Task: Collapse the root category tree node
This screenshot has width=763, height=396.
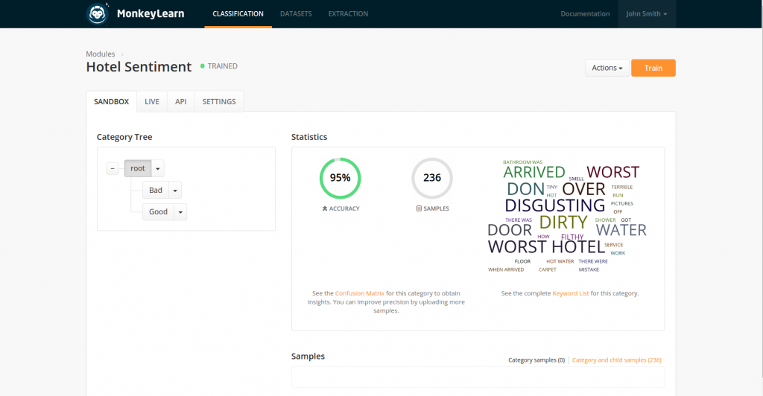Action: point(113,169)
